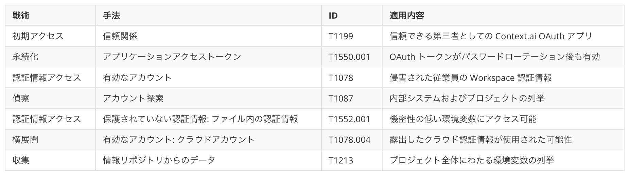The width and height of the screenshot is (630, 176).
Task: Click the Context.ai OAuth アプリ description cell
Action: tap(491, 36)
